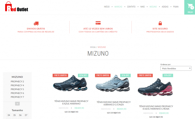Click the padlock secure site icon
The image size is (195, 119).
[160, 23]
